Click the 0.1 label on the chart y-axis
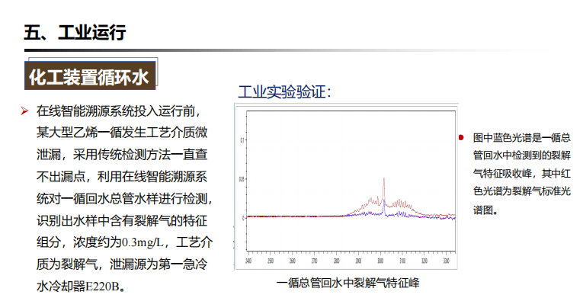583x298 pixels. click(242, 140)
